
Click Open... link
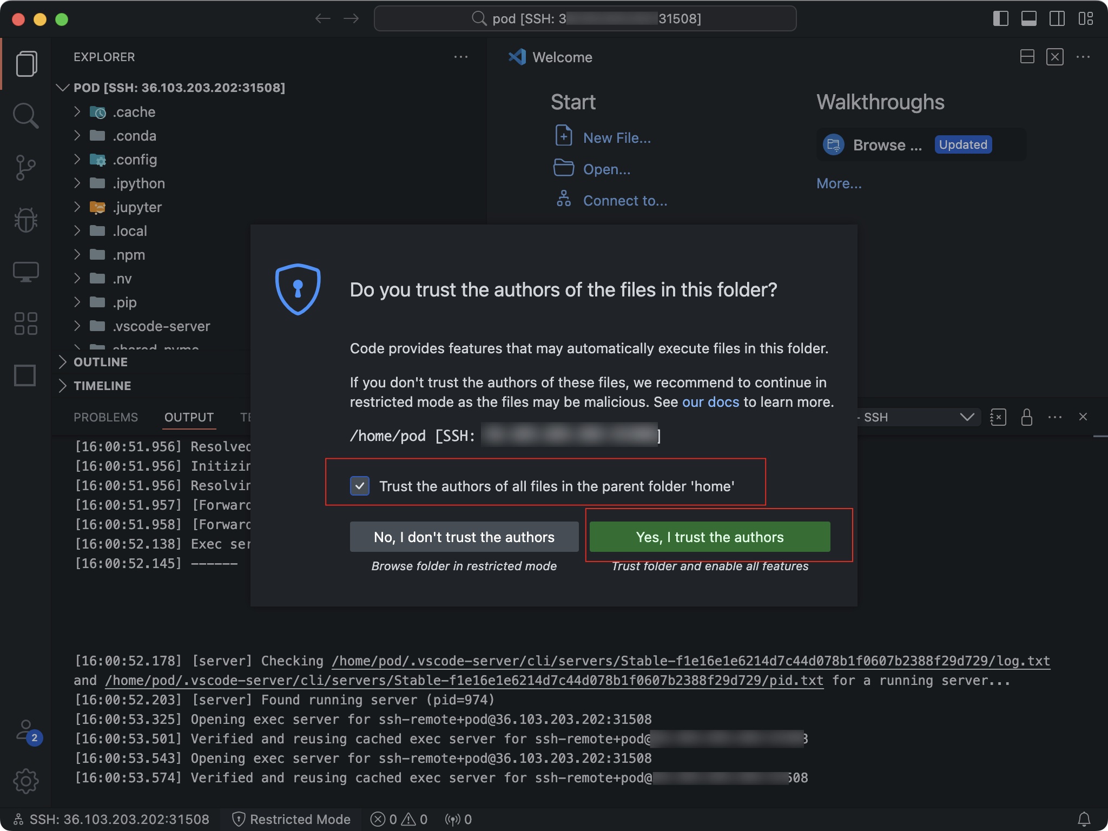point(606,169)
